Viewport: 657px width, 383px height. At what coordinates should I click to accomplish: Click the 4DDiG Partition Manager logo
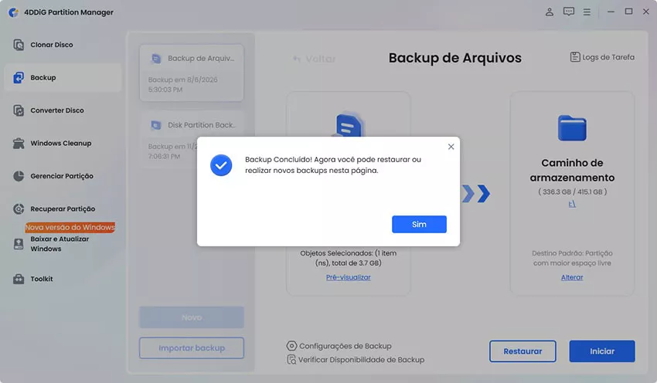point(13,12)
